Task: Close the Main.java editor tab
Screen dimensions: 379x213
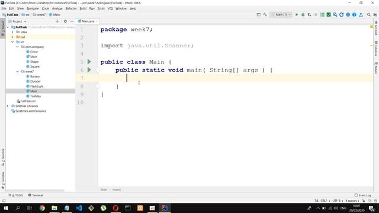Action: coord(97,21)
